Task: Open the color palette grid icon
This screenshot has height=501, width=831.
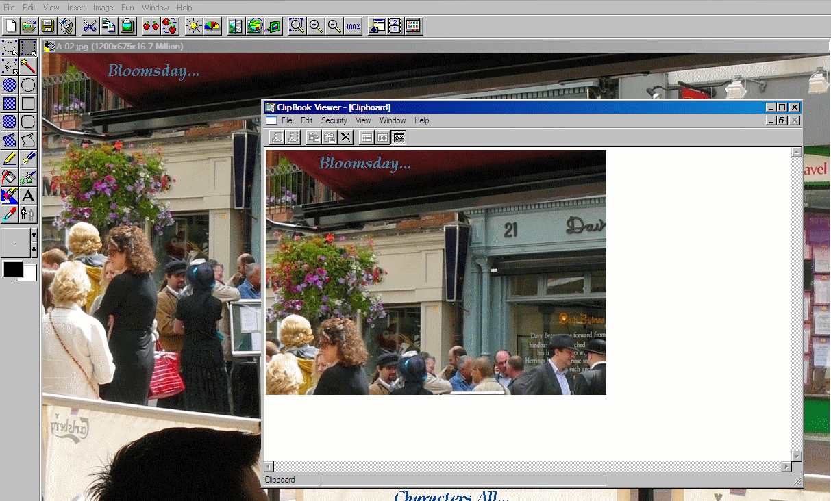Action: [414, 26]
